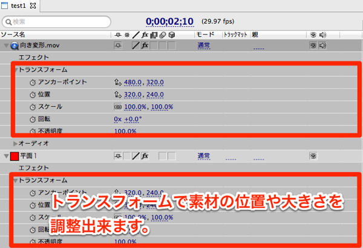Select the 向き変形.mov layer name
The height and width of the screenshot is (248, 363).
(x=40, y=45)
